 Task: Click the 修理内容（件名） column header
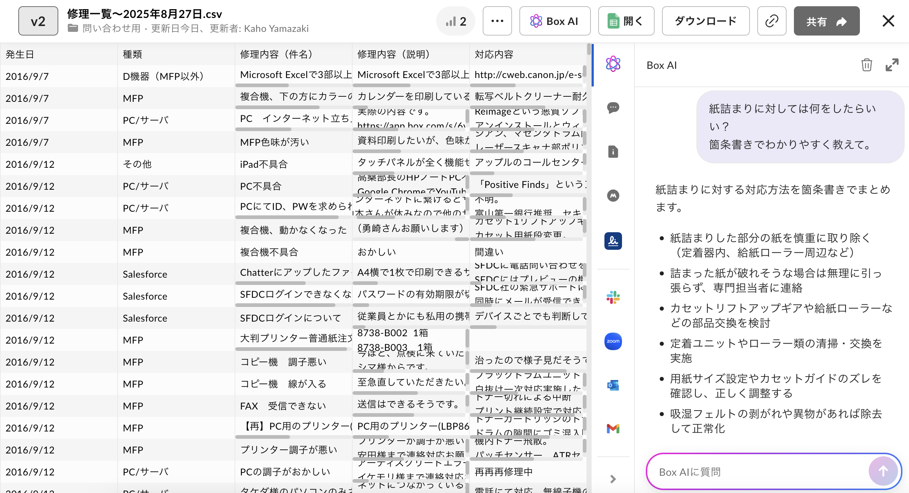[x=293, y=54]
